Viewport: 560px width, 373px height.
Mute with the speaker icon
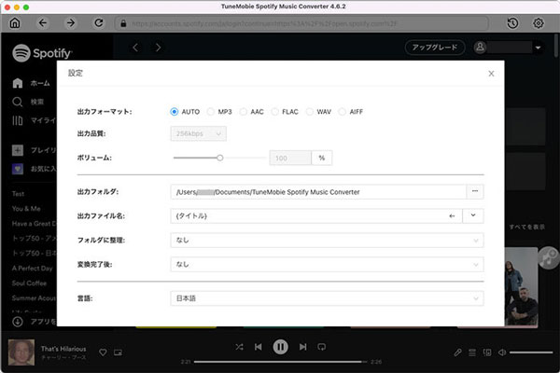tap(502, 352)
